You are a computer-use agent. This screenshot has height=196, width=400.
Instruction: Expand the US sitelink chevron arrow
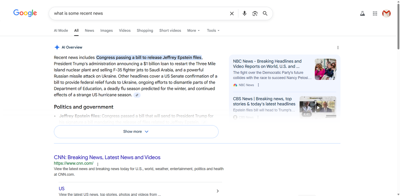coord(218,191)
